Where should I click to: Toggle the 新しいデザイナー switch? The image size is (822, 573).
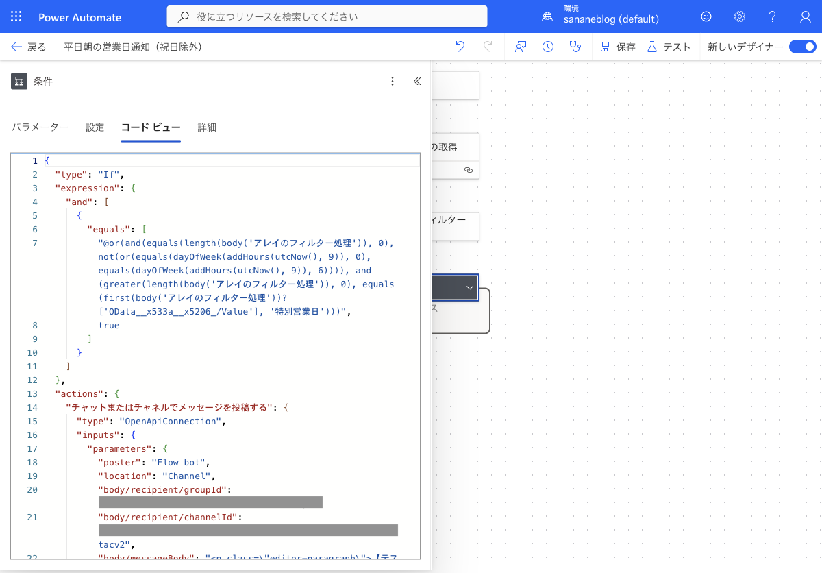pos(802,47)
